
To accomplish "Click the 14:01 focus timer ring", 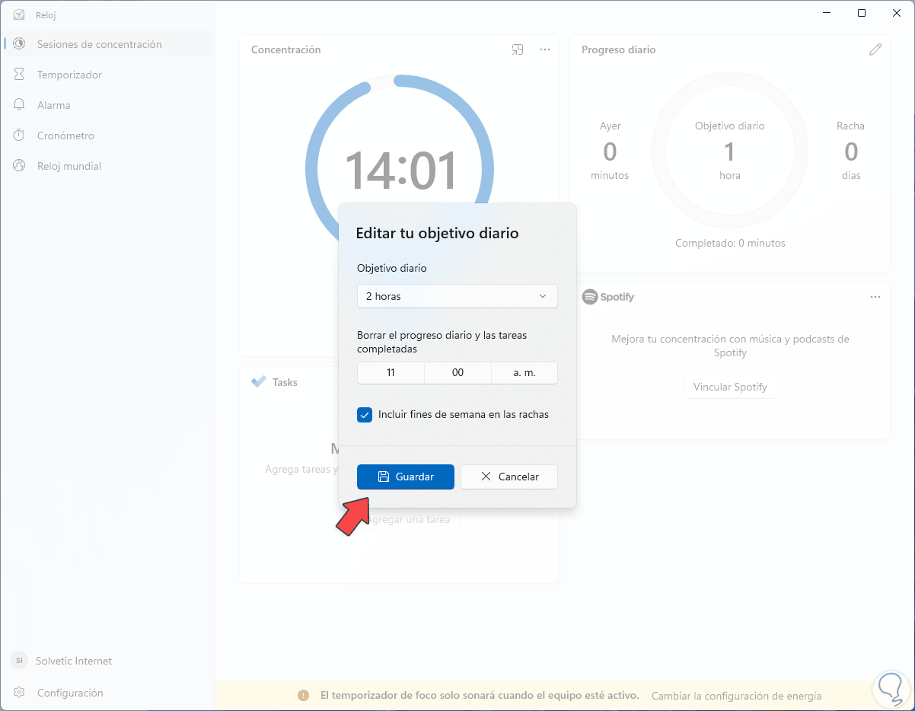I will click(400, 169).
